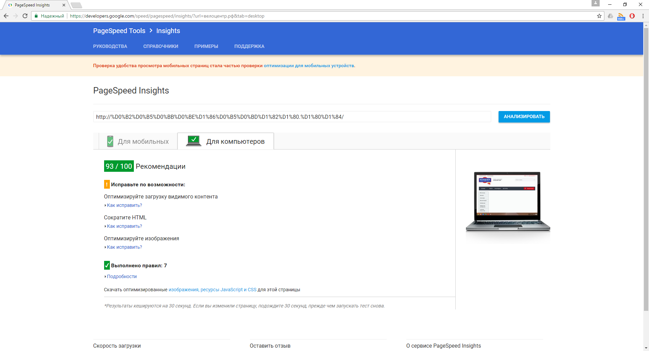The height and width of the screenshot is (351, 649).
Task: Click the scrollbar down arrow
Action: point(646,348)
